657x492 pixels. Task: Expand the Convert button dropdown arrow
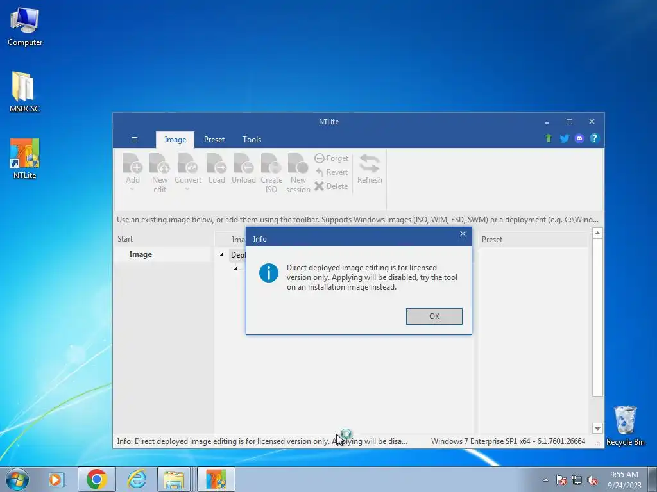pos(187,189)
